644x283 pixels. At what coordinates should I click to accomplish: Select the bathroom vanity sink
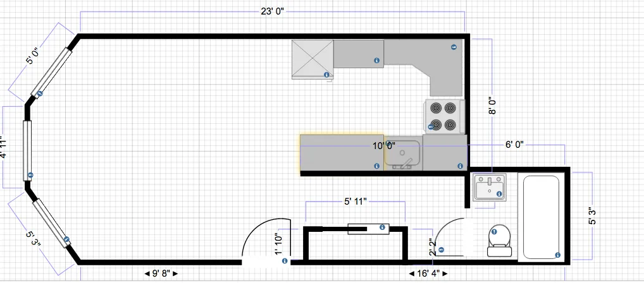pyautogui.click(x=489, y=188)
